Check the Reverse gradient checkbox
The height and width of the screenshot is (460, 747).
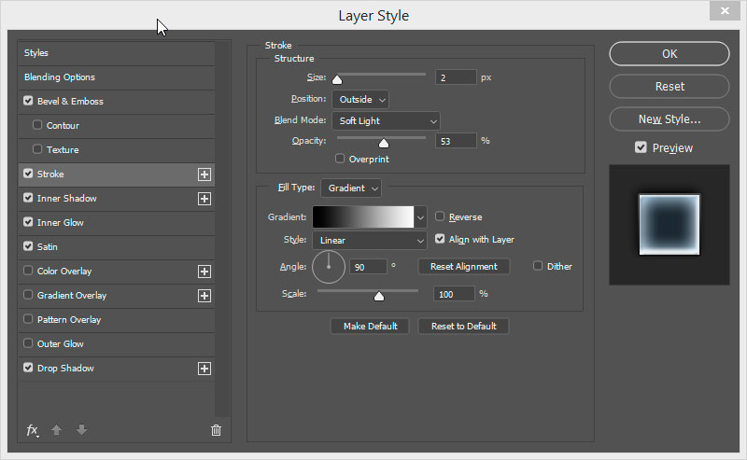click(x=440, y=216)
